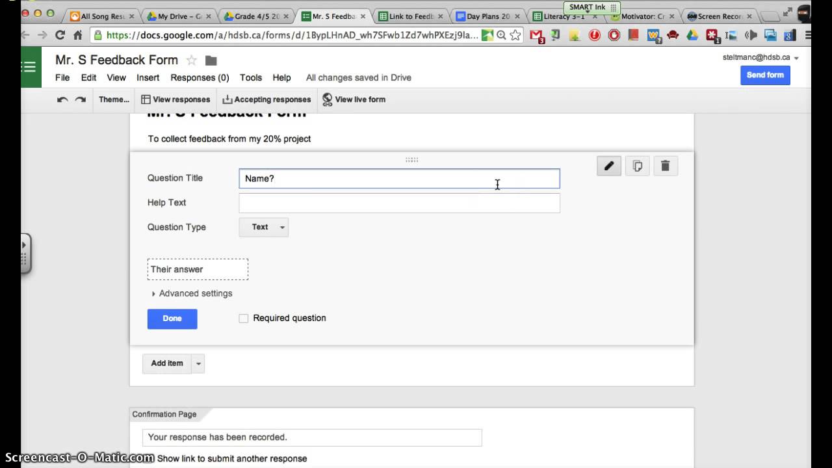Click the browser forward arrow
Viewport: 832px width, 468px height.
point(43,35)
